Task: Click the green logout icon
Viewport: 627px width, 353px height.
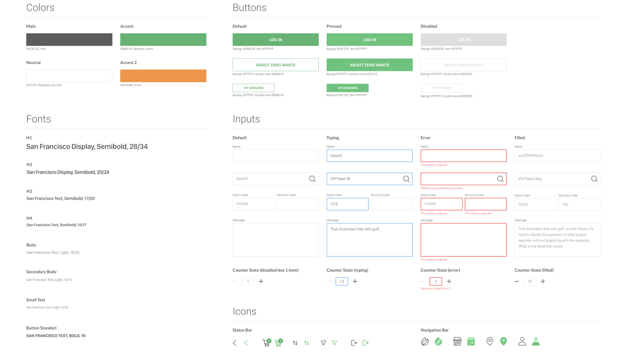Action: pos(365,343)
